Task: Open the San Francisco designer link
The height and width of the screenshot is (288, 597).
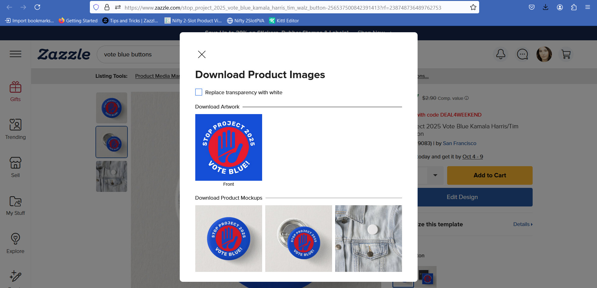Action: click(x=460, y=143)
